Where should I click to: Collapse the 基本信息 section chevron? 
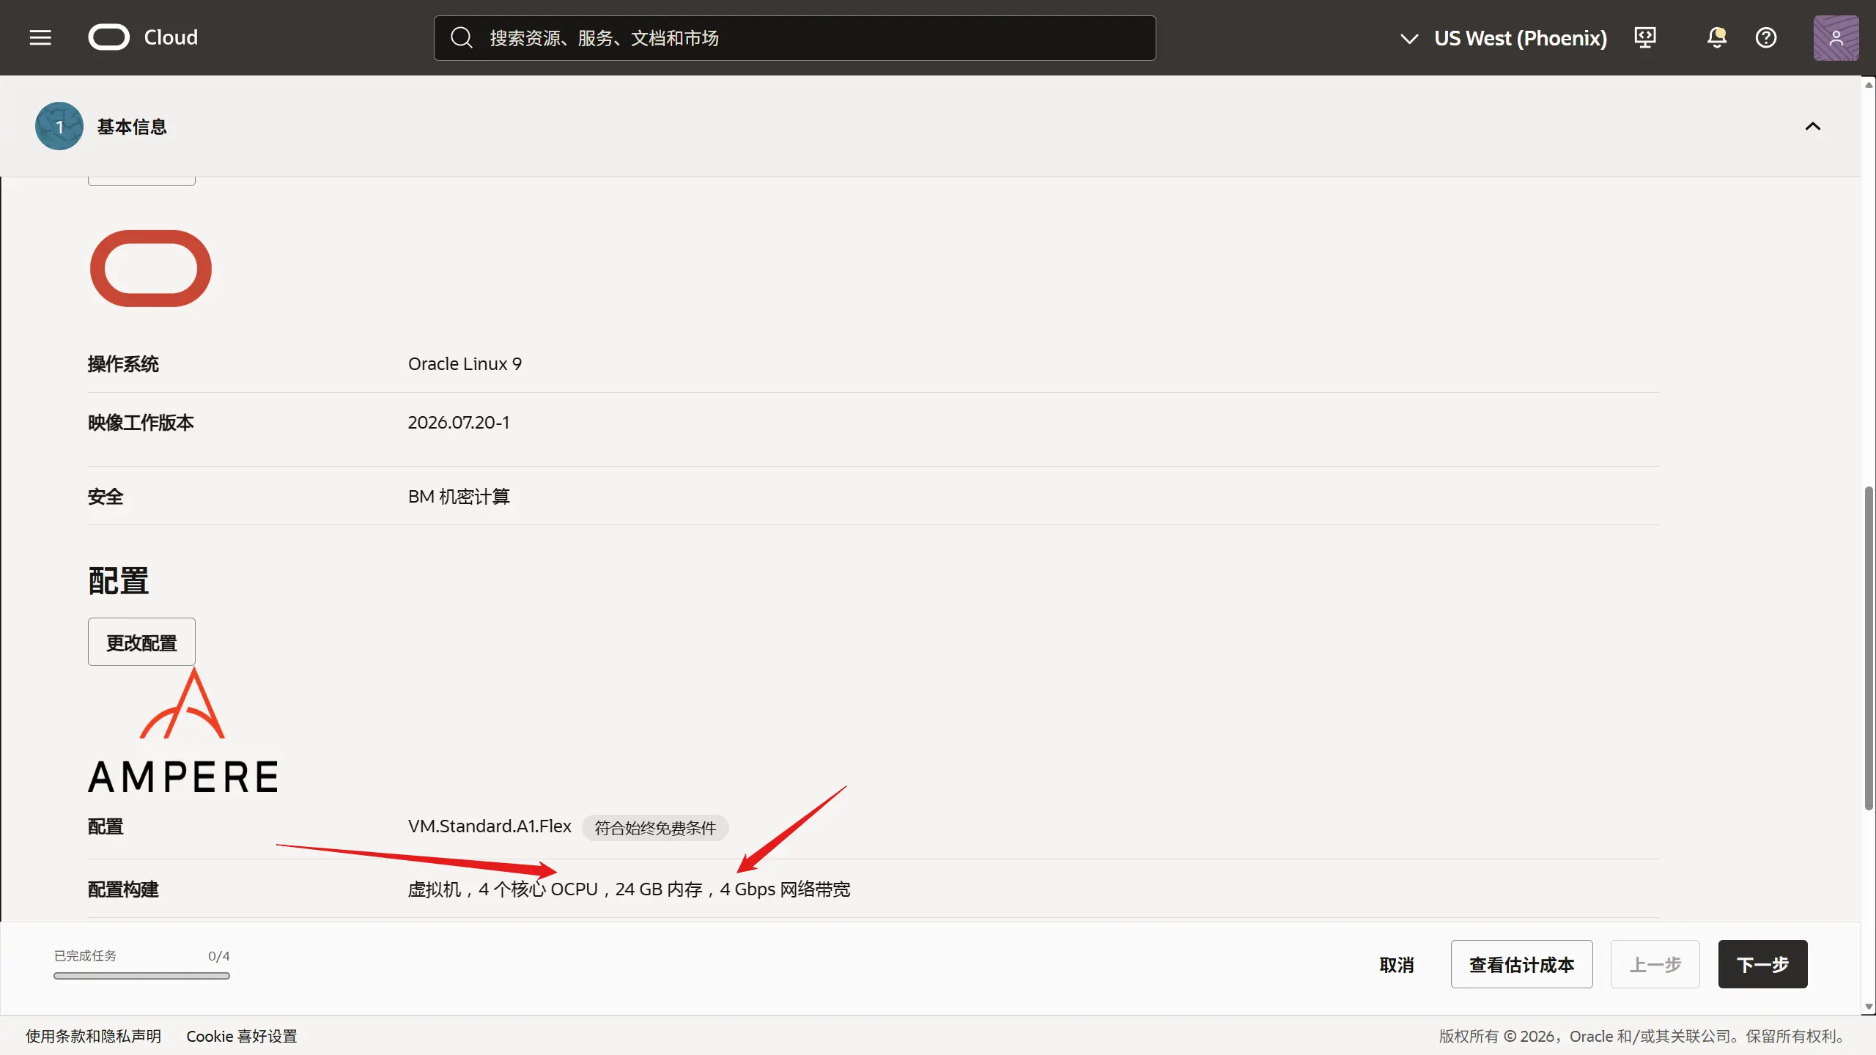[x=1813, y=126]
